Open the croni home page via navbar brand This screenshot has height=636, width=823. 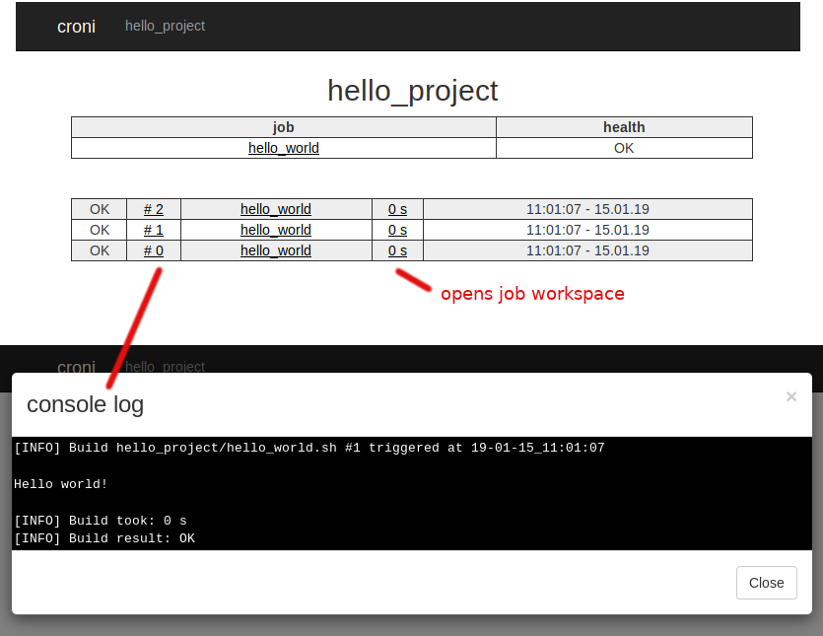[x=76, y=27]
